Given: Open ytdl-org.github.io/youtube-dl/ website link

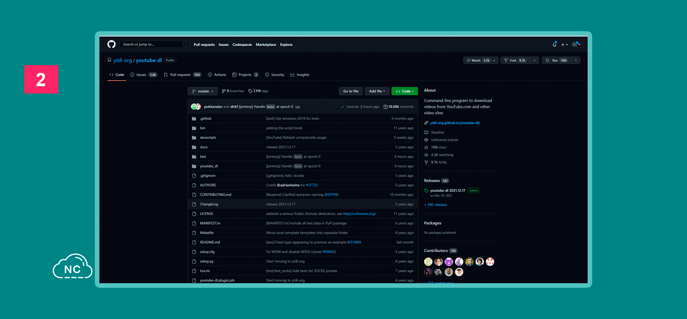Looking at the screenshot, I should tap(455, 123).
